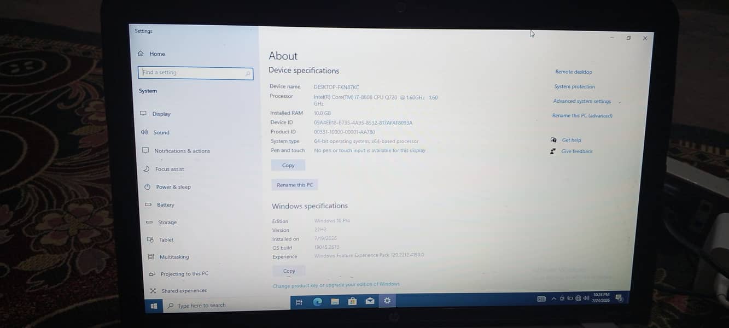The image size is (729, 328).
Task: Open the Mail app from the taskbar
Action: 370,301
